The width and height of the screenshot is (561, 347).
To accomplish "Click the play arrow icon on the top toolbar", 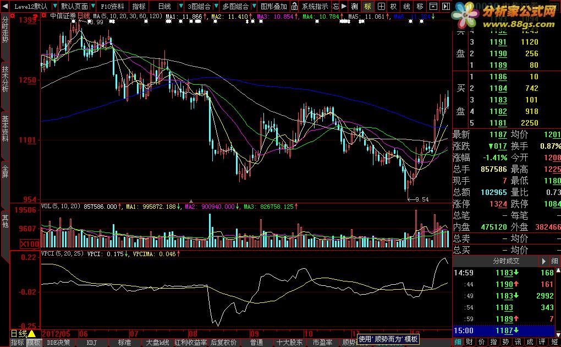I will (344, 6).
